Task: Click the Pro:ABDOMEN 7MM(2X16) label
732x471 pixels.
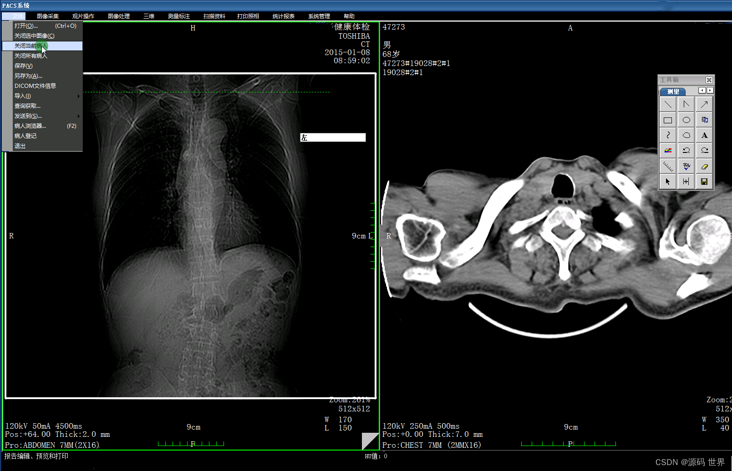Action: [x=52, y=445]
